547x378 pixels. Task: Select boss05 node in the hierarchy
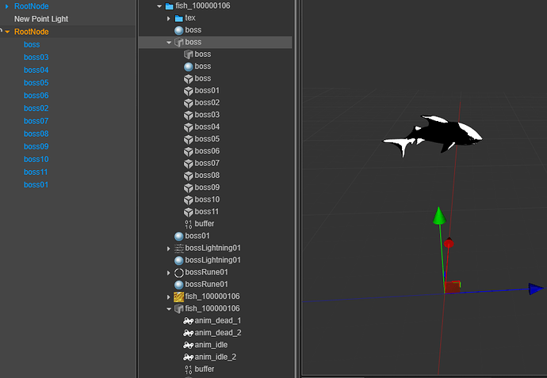coord(36,83)
